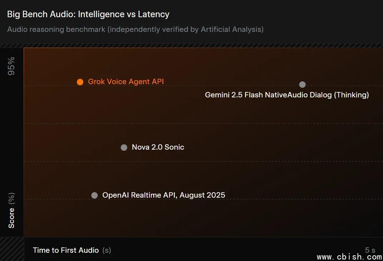383x261 pixels.
Task: Click the "Audio reasoning benchmark" subtitle text
Action: [56, 29]
